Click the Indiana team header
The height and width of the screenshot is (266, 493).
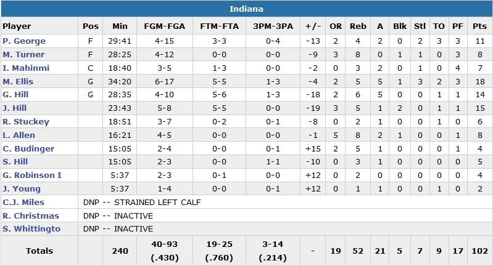[x=246, y=9]
